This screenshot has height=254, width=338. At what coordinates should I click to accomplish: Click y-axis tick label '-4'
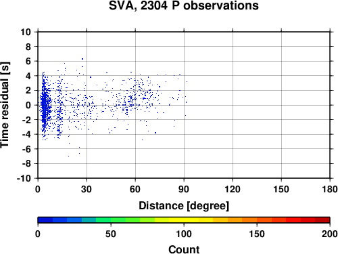pyautogui.click(x=26, y=134)
